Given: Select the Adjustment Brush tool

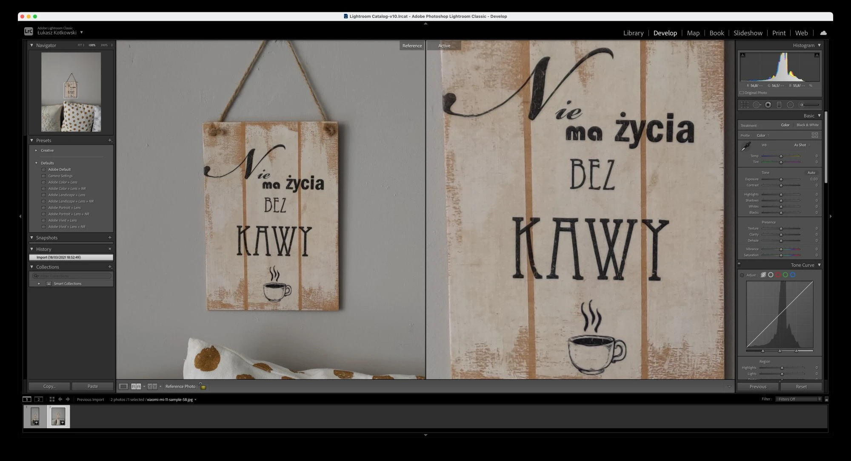Looking at the screenshot, I should tap(809, 105).
